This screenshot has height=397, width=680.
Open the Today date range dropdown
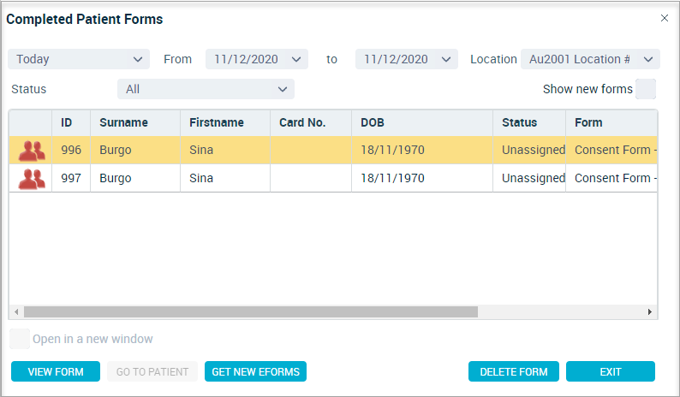coord(79,59)
